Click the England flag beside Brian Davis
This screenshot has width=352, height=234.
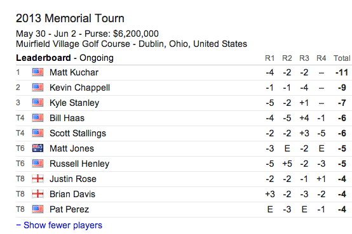(37, 194)
